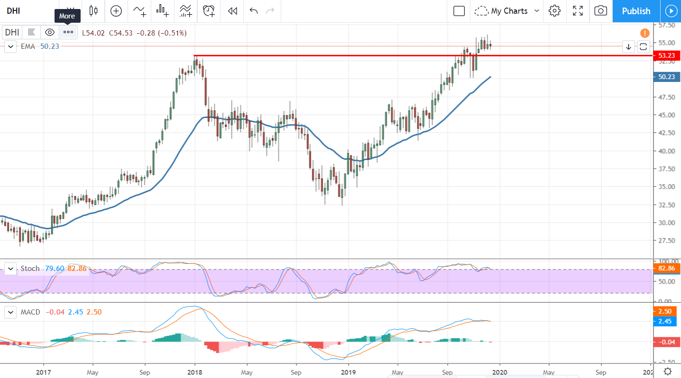Click the maximize pane bracket icon
681x378 pixels.
tap(643, 46)
